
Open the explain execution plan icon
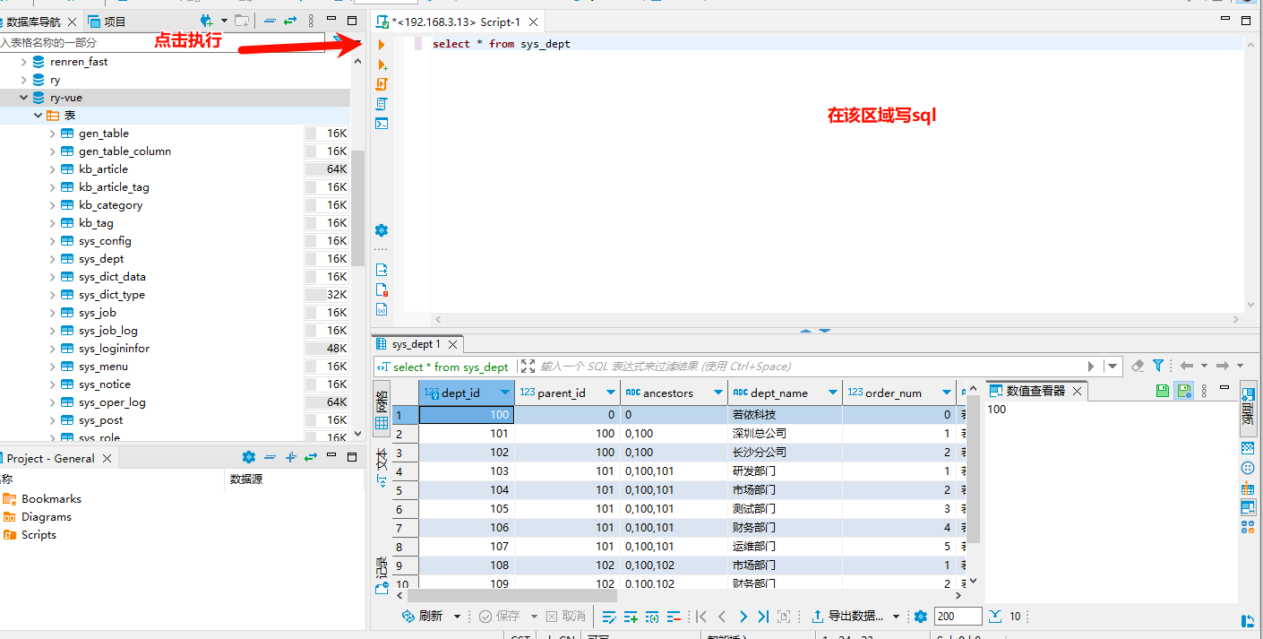coord(382,104)
